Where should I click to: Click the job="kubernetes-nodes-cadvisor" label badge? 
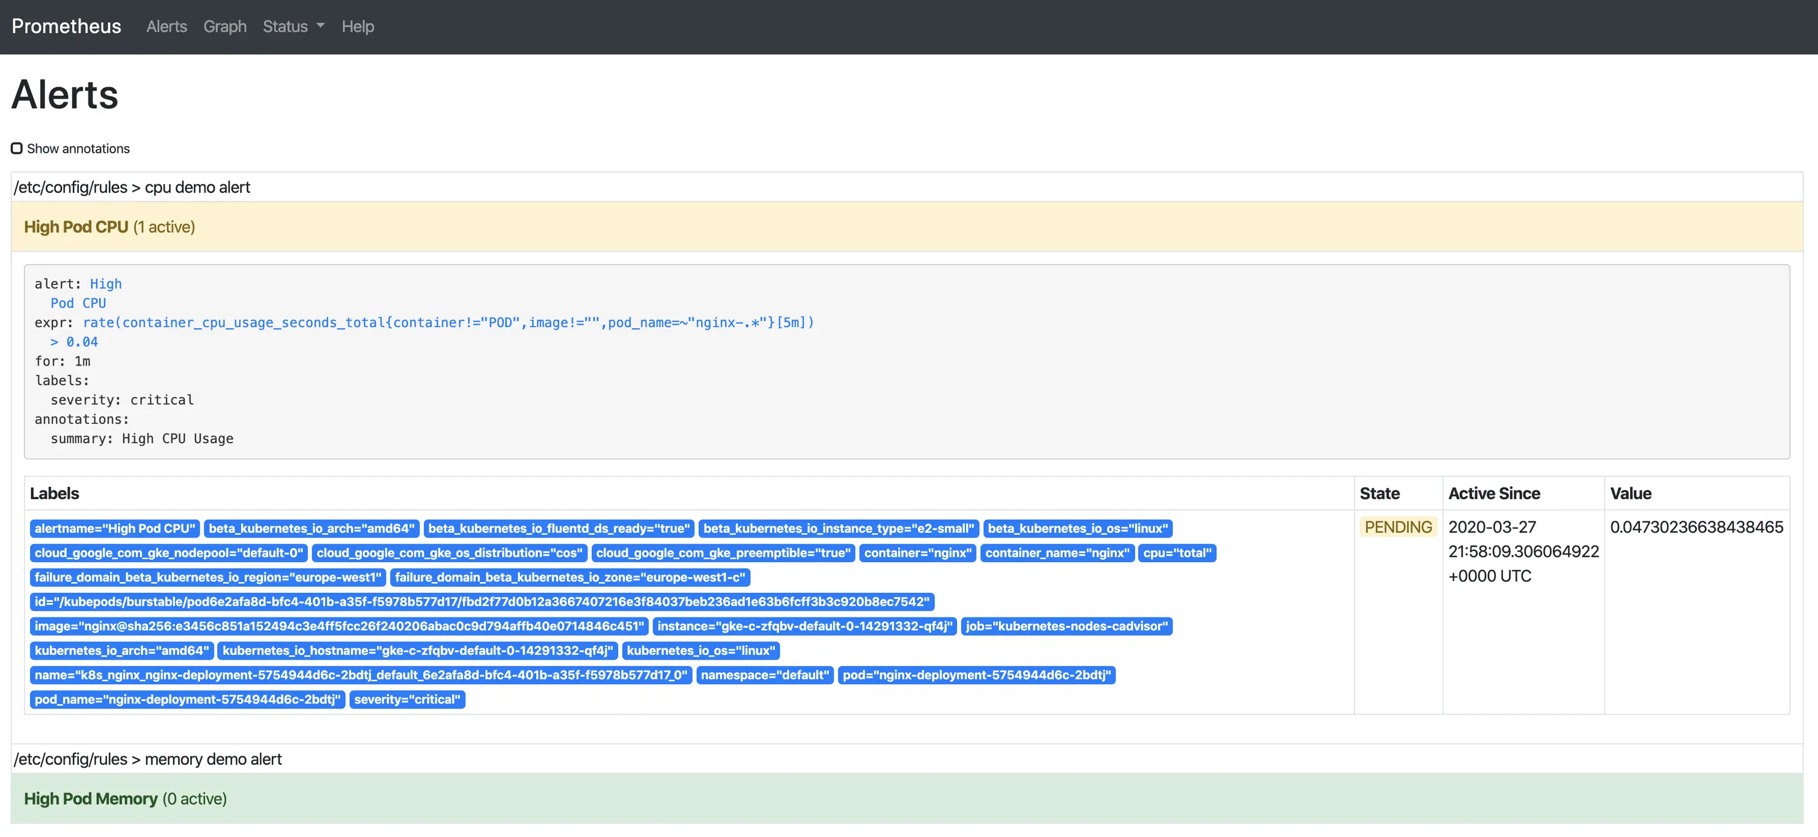(1066, 626)
